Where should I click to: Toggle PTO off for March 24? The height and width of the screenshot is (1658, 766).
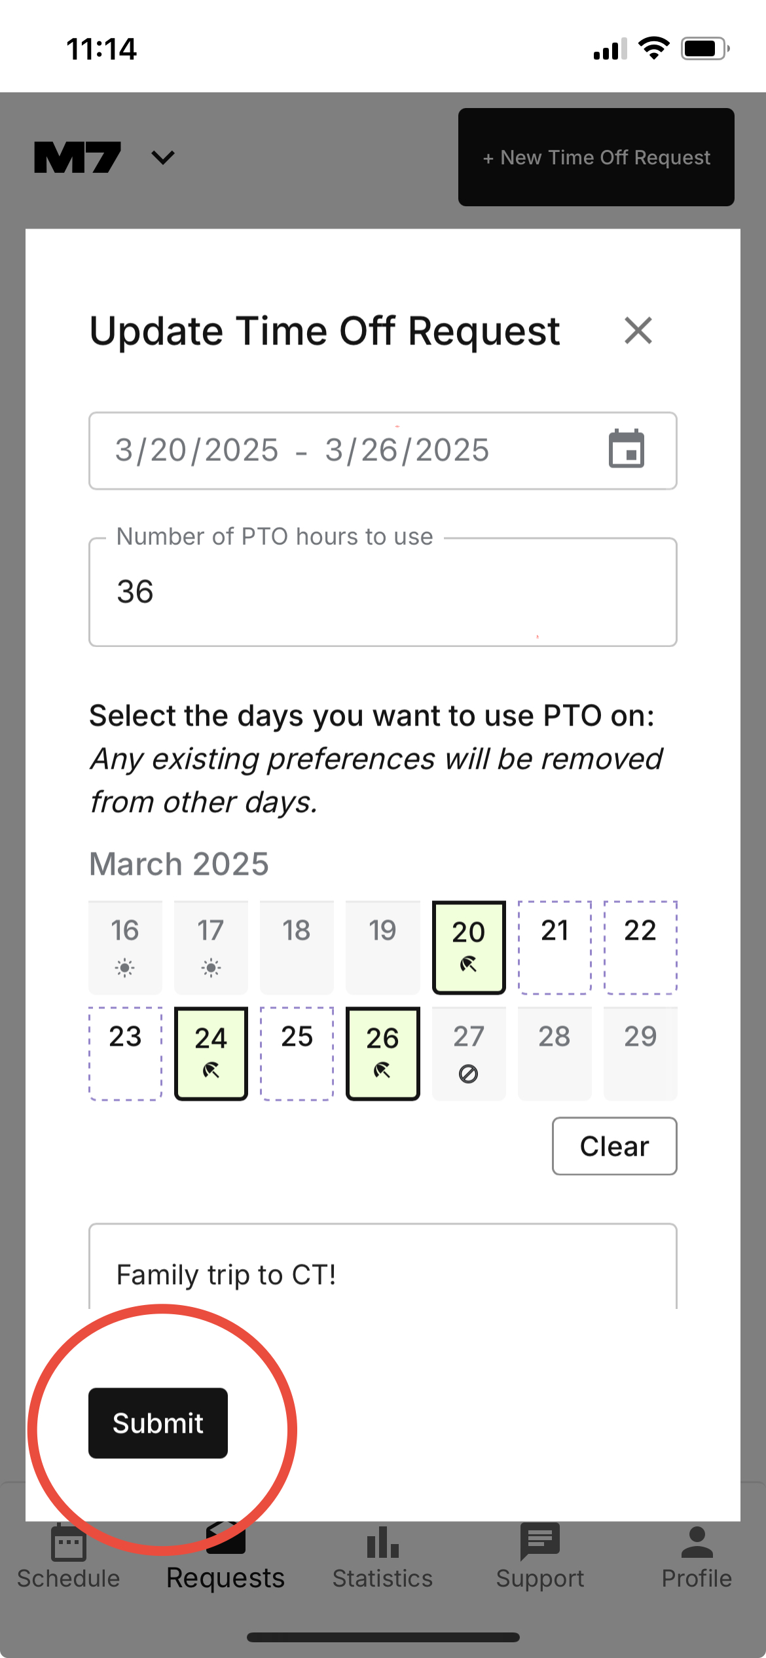(211, 1053)
